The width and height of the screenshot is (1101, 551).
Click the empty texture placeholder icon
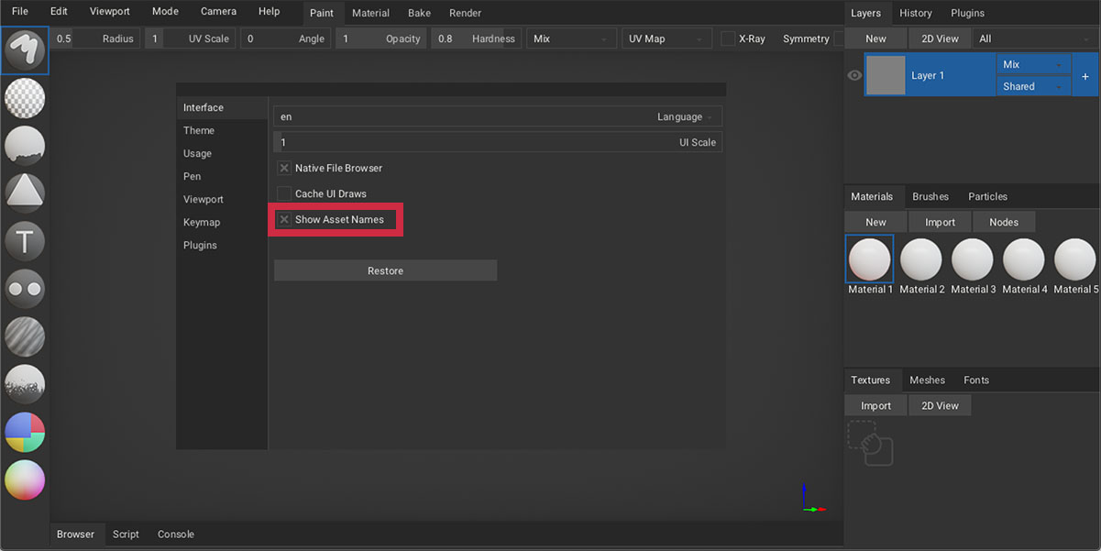tap(870, 443)
